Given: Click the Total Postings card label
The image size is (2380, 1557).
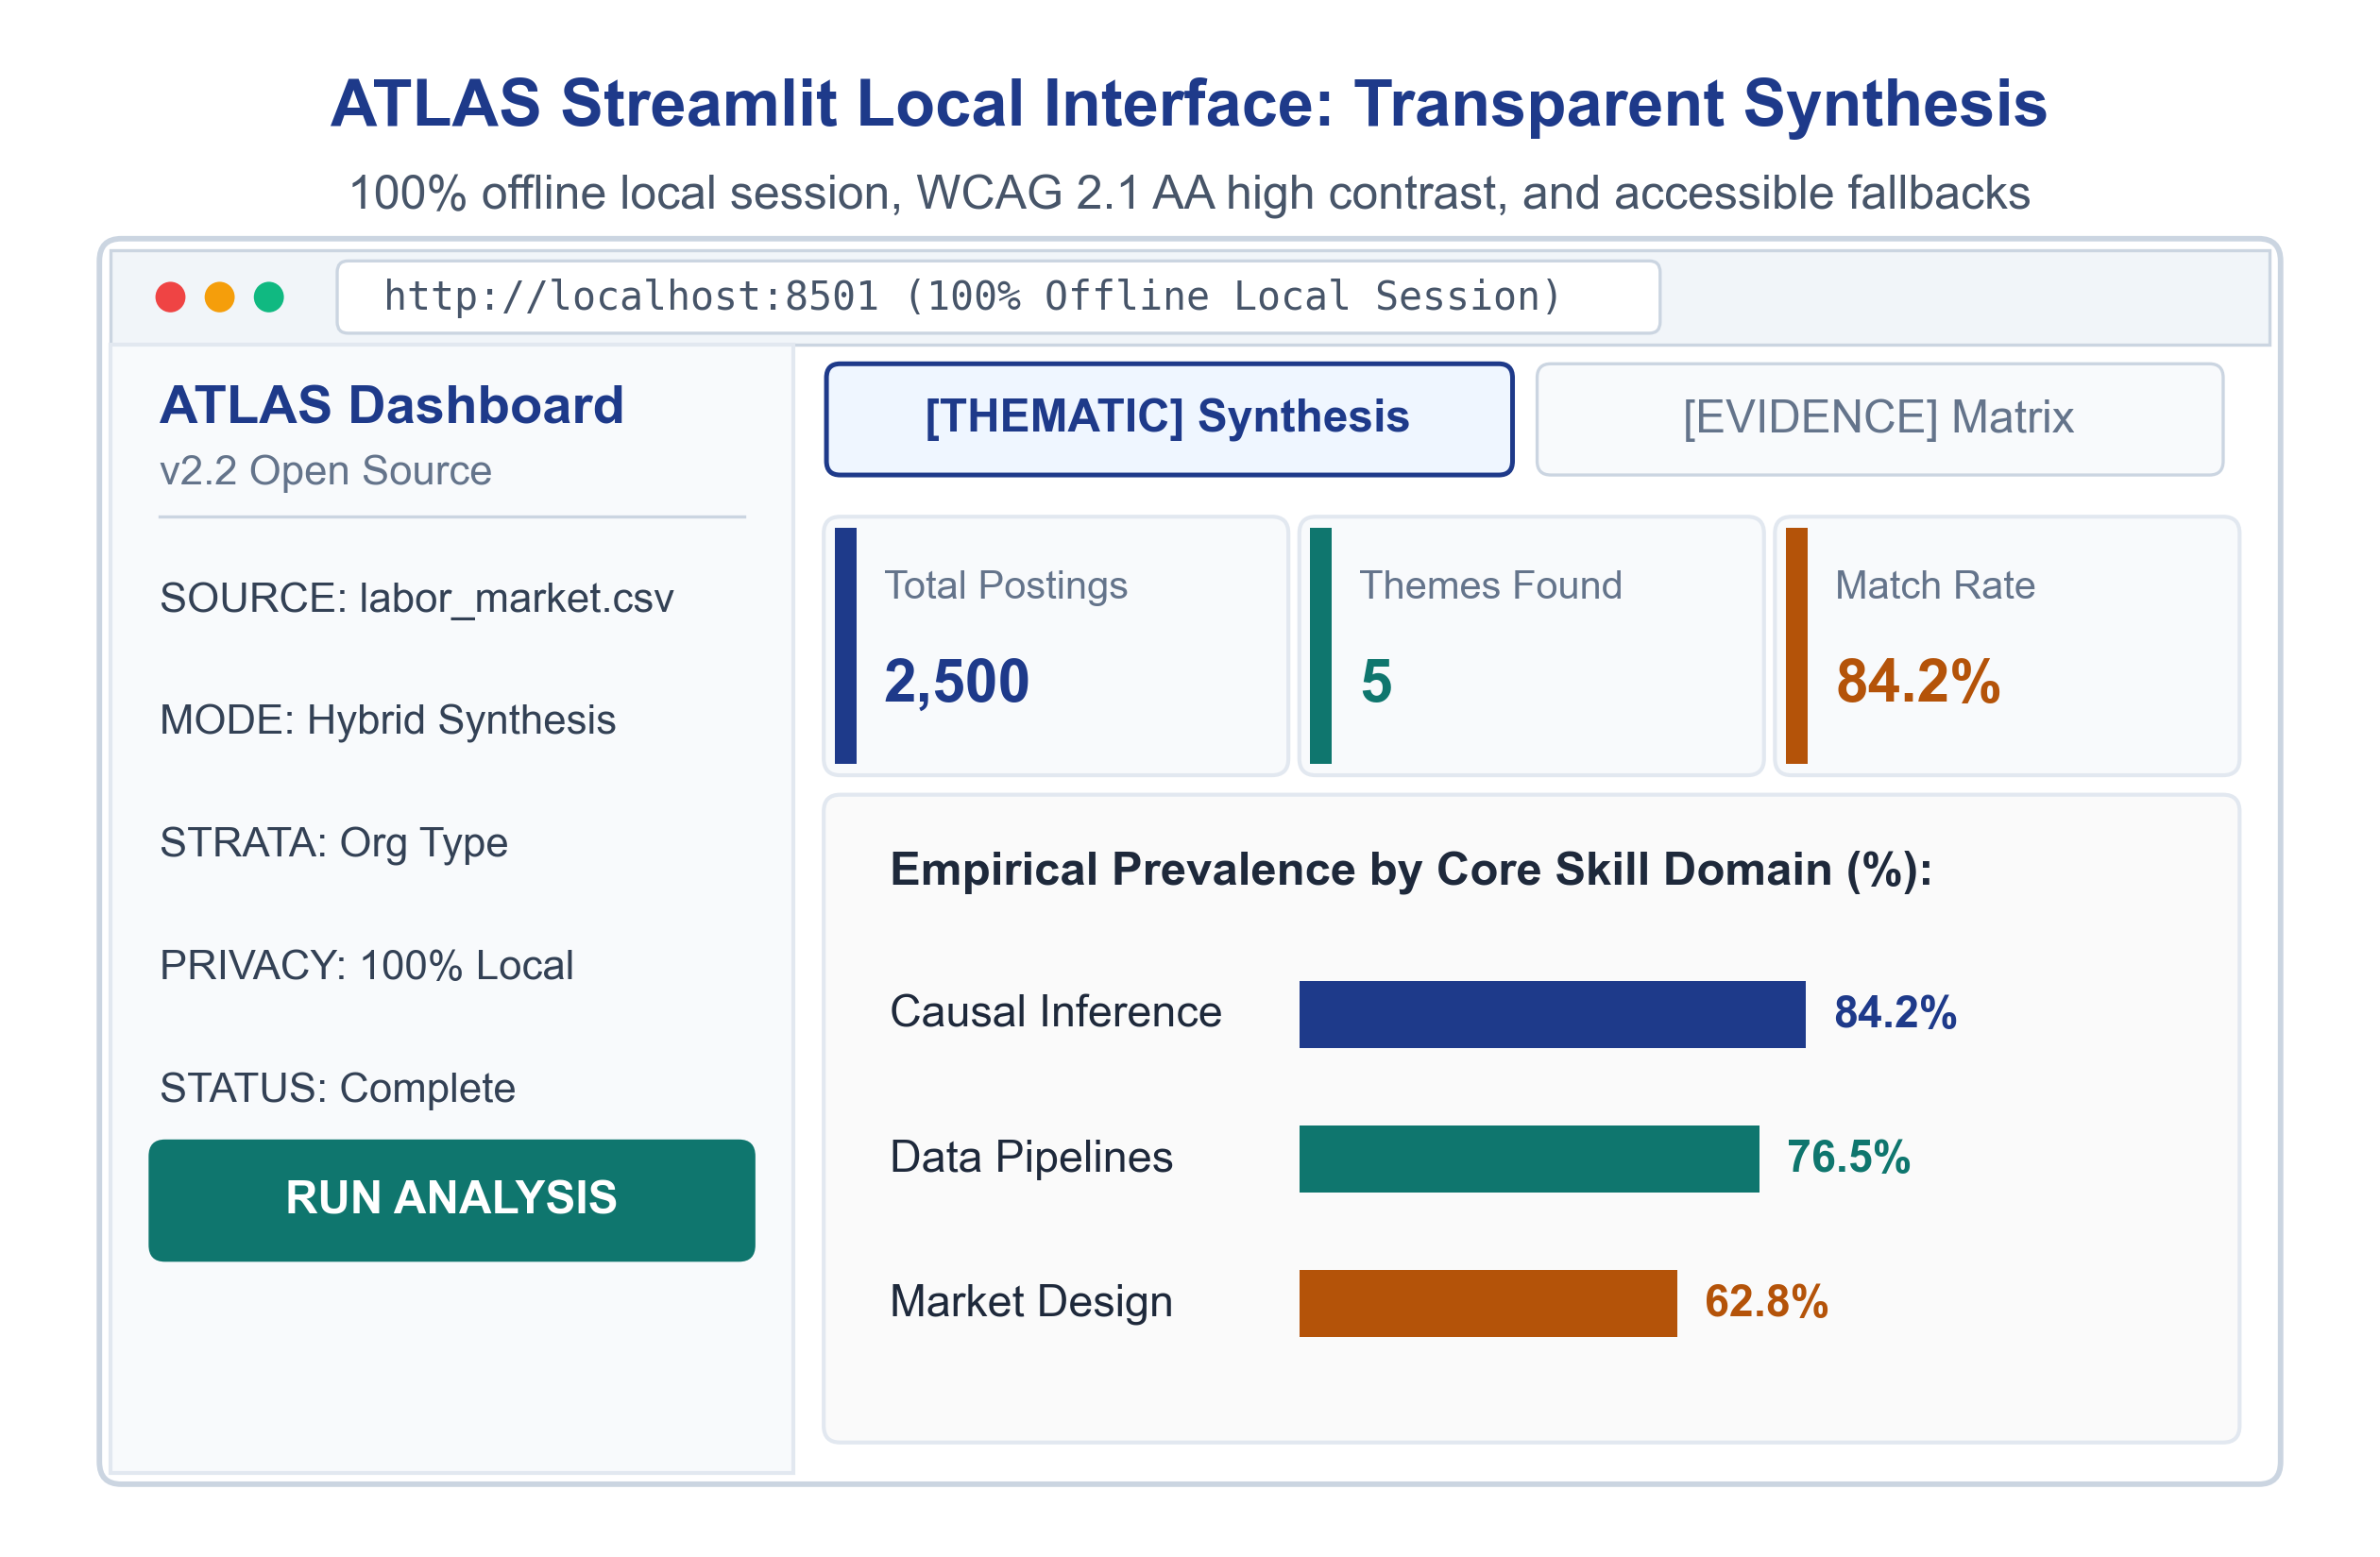Looking at the screenshot, I should point(1006,585).
